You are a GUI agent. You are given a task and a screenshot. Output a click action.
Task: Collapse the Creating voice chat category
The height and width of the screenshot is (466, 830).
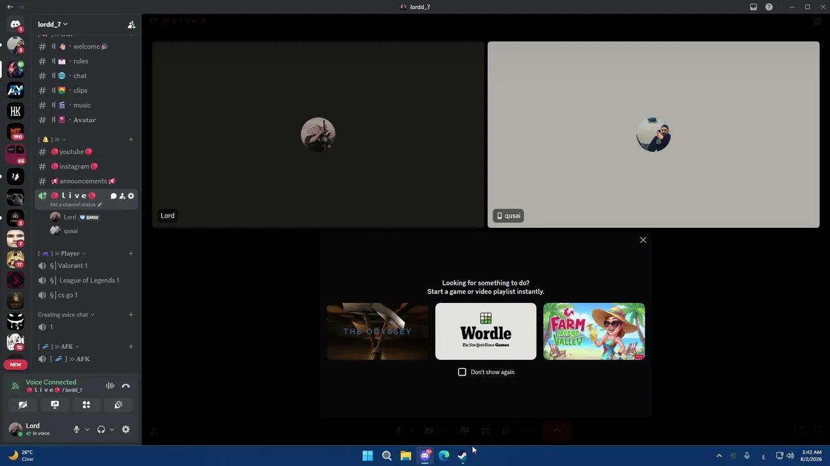coord(65,315)
